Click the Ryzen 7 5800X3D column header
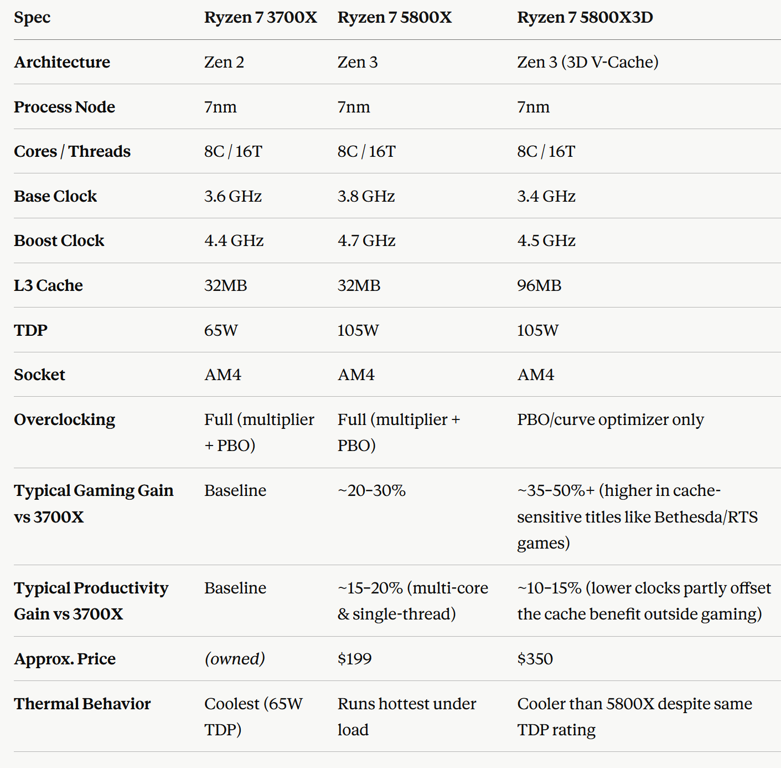The image size is (781, 768). [585, 18]
